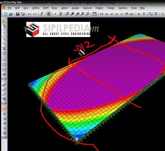Click the SIPILPEDIA logo banner
Viewport: 165px width, 151px height.
pyautogui.click(x=58, y=29)
